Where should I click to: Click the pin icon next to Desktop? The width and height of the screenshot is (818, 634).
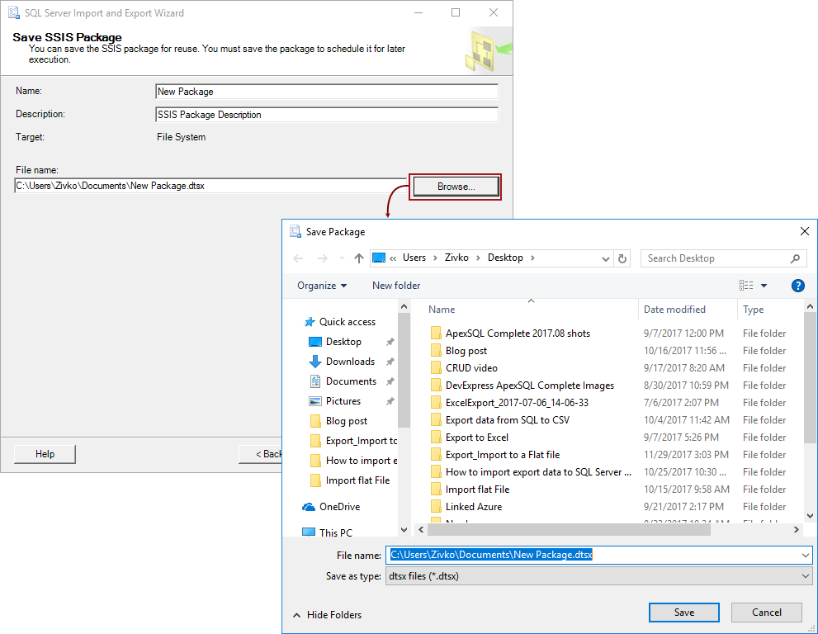(x=390, y=343)
